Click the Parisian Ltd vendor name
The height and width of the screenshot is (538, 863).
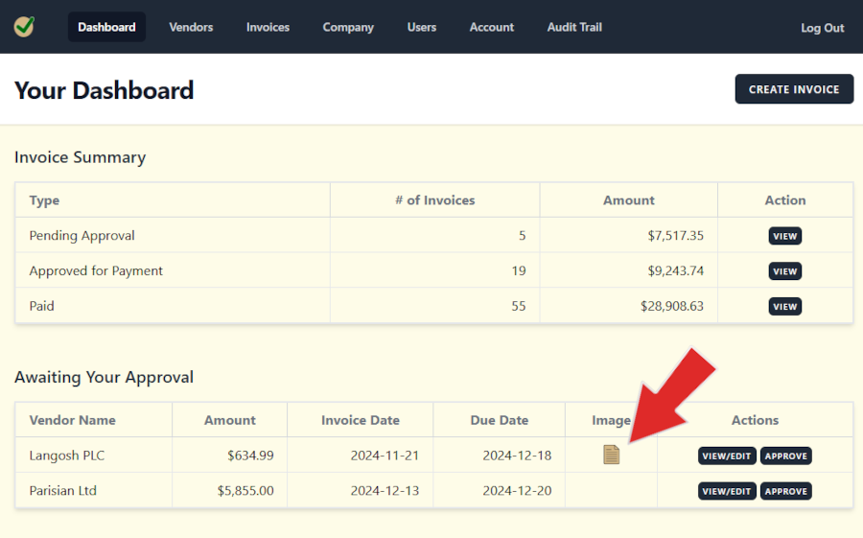pos(62,491)
